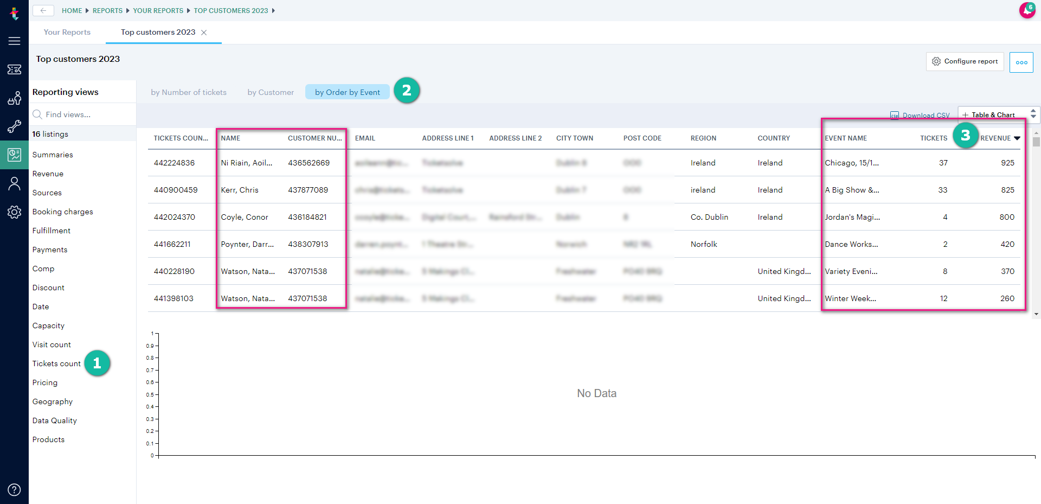Viewport: 1041px width, 504px height.
Task: Switch to the Your Reports tab
Action: pyautogui.click(x=67, y=32)
